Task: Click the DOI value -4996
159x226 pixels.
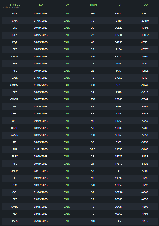Action: [x=145, y=178]
